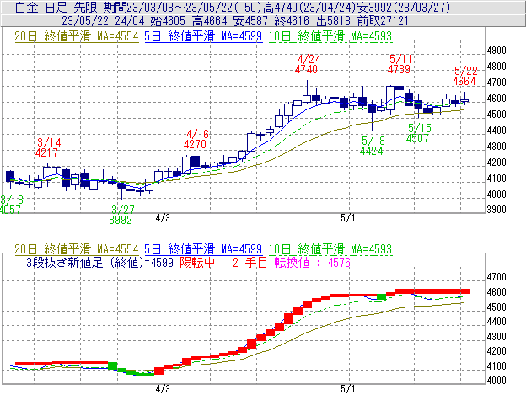Click upper chart 5/1 date axis label
Image resolution: width=526 pixels, height=400 pixels.
pyautogui.click(x=348, y=218)
